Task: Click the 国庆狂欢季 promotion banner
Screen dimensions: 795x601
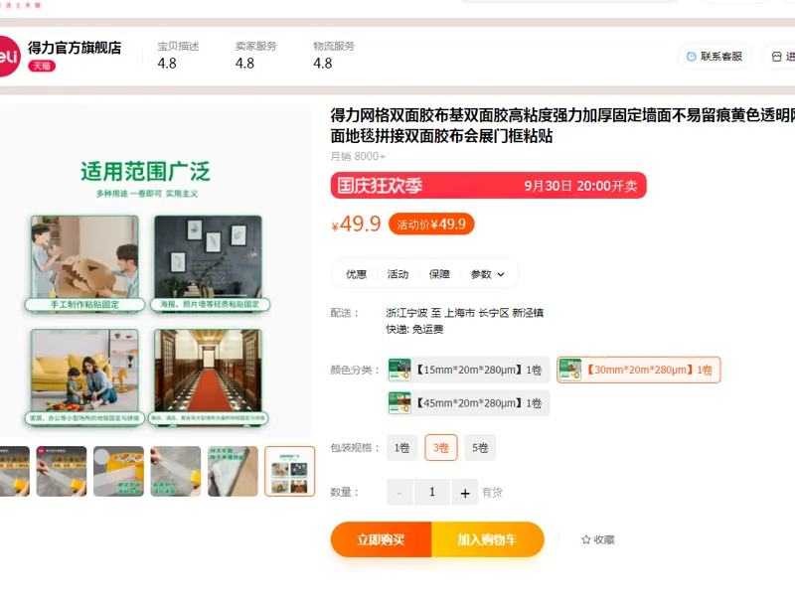Action: tap(488, 186)
